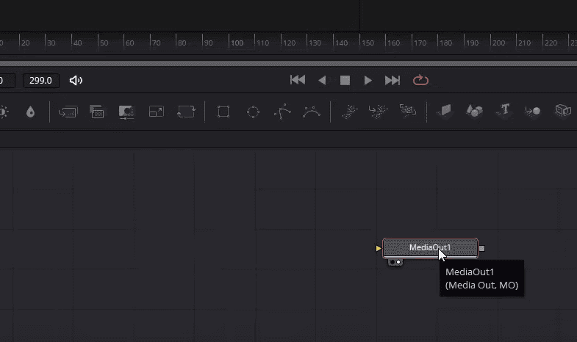Click the yellow input arrow of MediaOut1
Viewport: 577px width, 342px height.
(x=379, y=248)
